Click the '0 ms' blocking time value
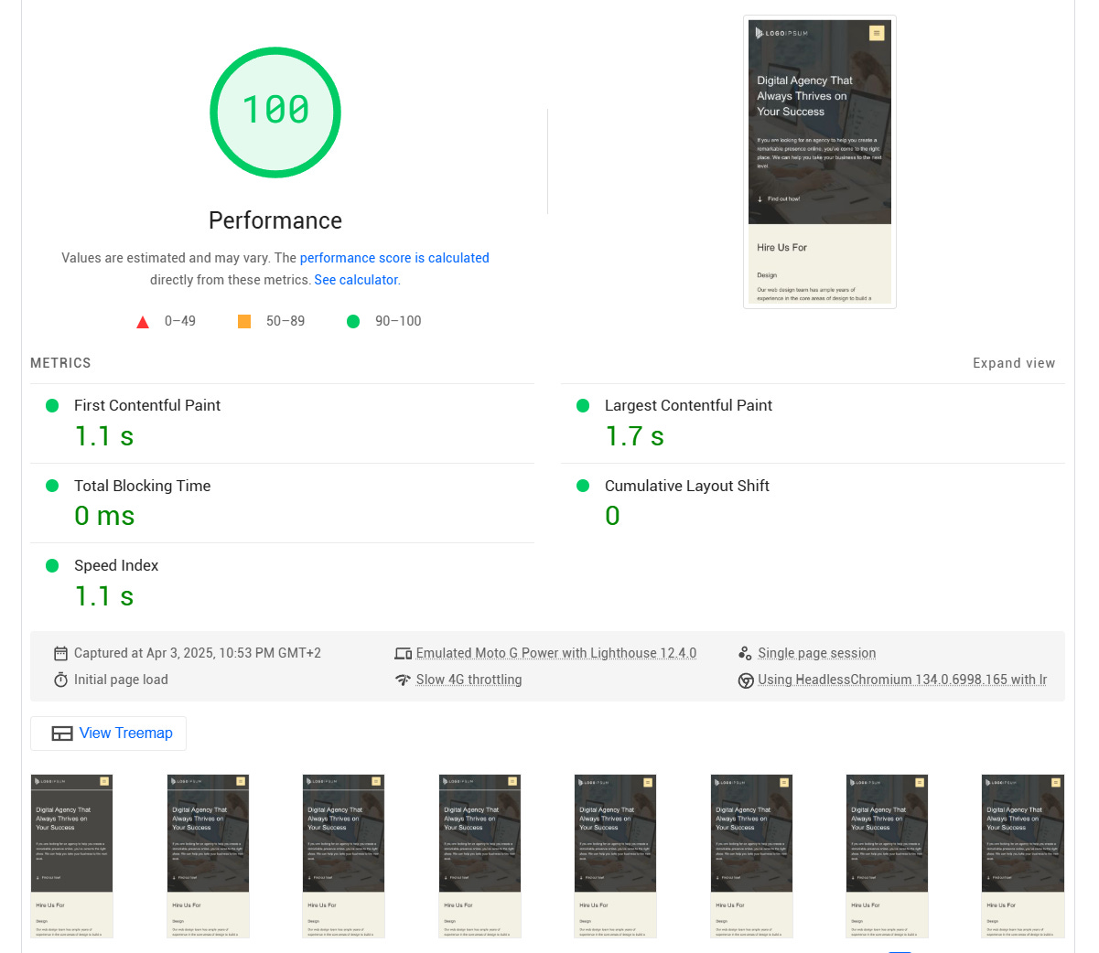This screenshot has width=1099, height=953. pos(104,516)
